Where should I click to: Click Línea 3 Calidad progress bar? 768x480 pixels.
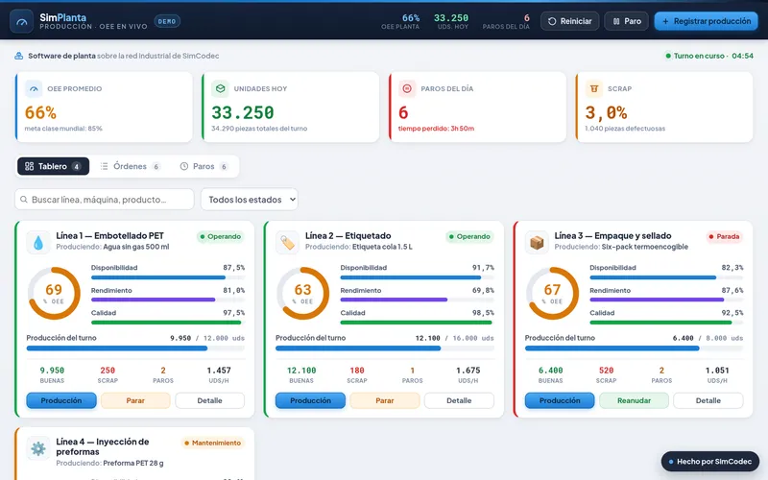pos(666,323)
